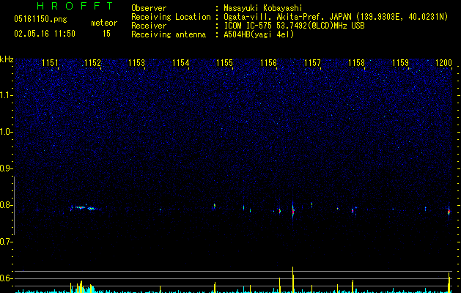Click the 1156 time axis label
Screen dimensions: 461x293
[269, 63]
